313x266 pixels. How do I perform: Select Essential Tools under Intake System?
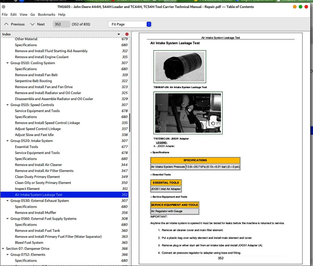[26, 147]
